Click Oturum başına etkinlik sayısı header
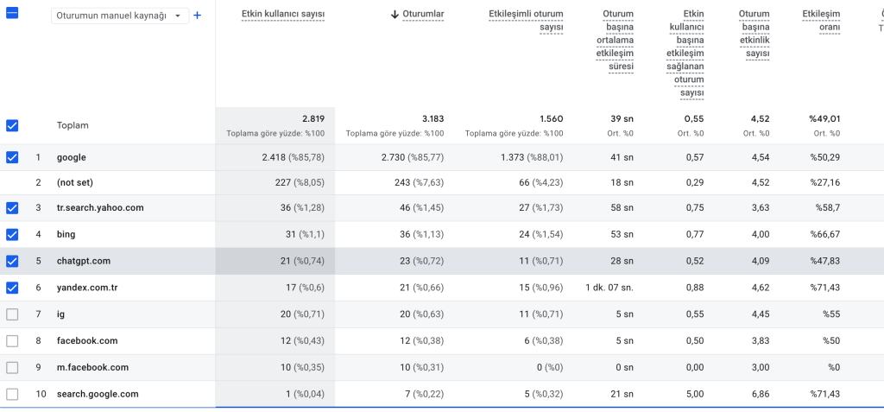884x412 pixels. click(x=754, y=34)
